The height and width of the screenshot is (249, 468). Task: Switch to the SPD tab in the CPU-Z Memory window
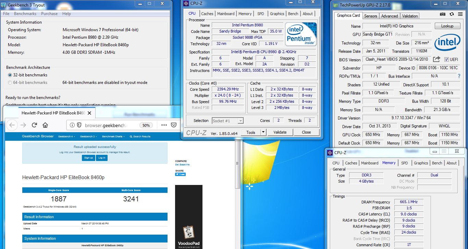[405, 163]
